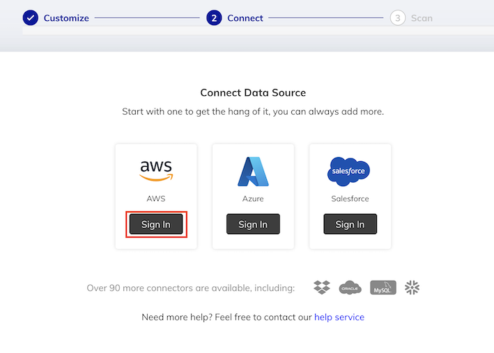
Task: Click the Salesforce label text
Action: (x=350, y=199)
